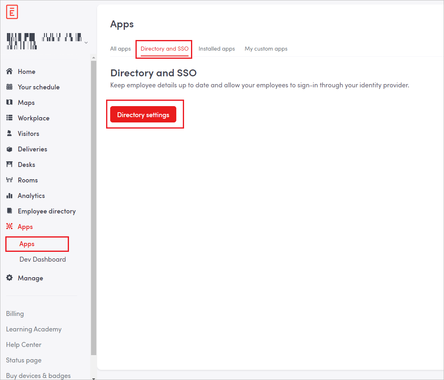This screenshot has height=380, width=444.
Task: Open the Learning Academy link
Action: (x=33, y=329)
